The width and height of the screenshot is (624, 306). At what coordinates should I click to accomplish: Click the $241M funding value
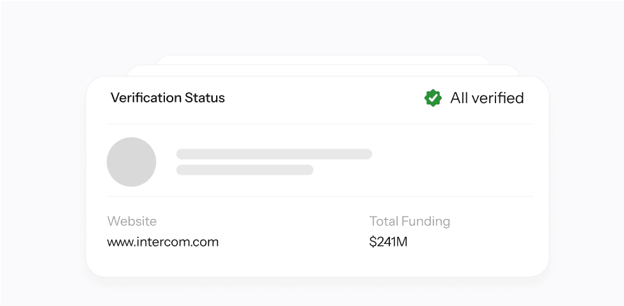pyautogui.click(x=388, y=242)
